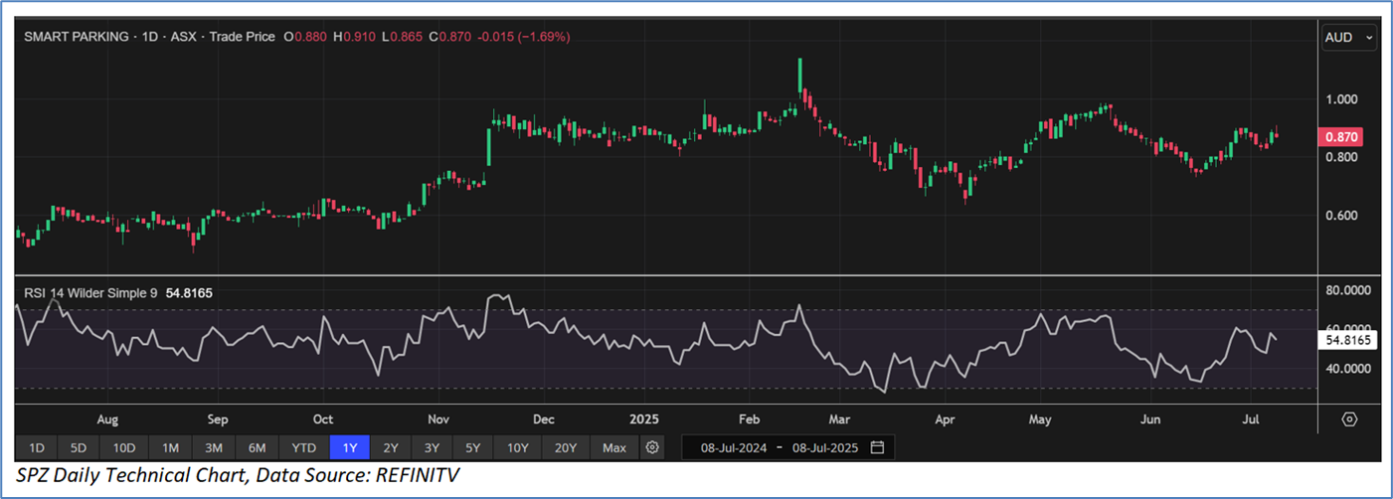Click the chart axis settings hexagon icon
The image size is (1393, 499).
(1349, 418)
